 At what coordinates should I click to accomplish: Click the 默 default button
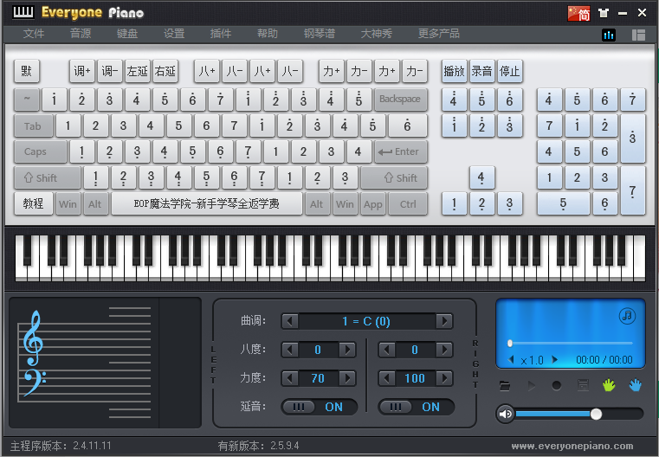(x=27, y=71)
